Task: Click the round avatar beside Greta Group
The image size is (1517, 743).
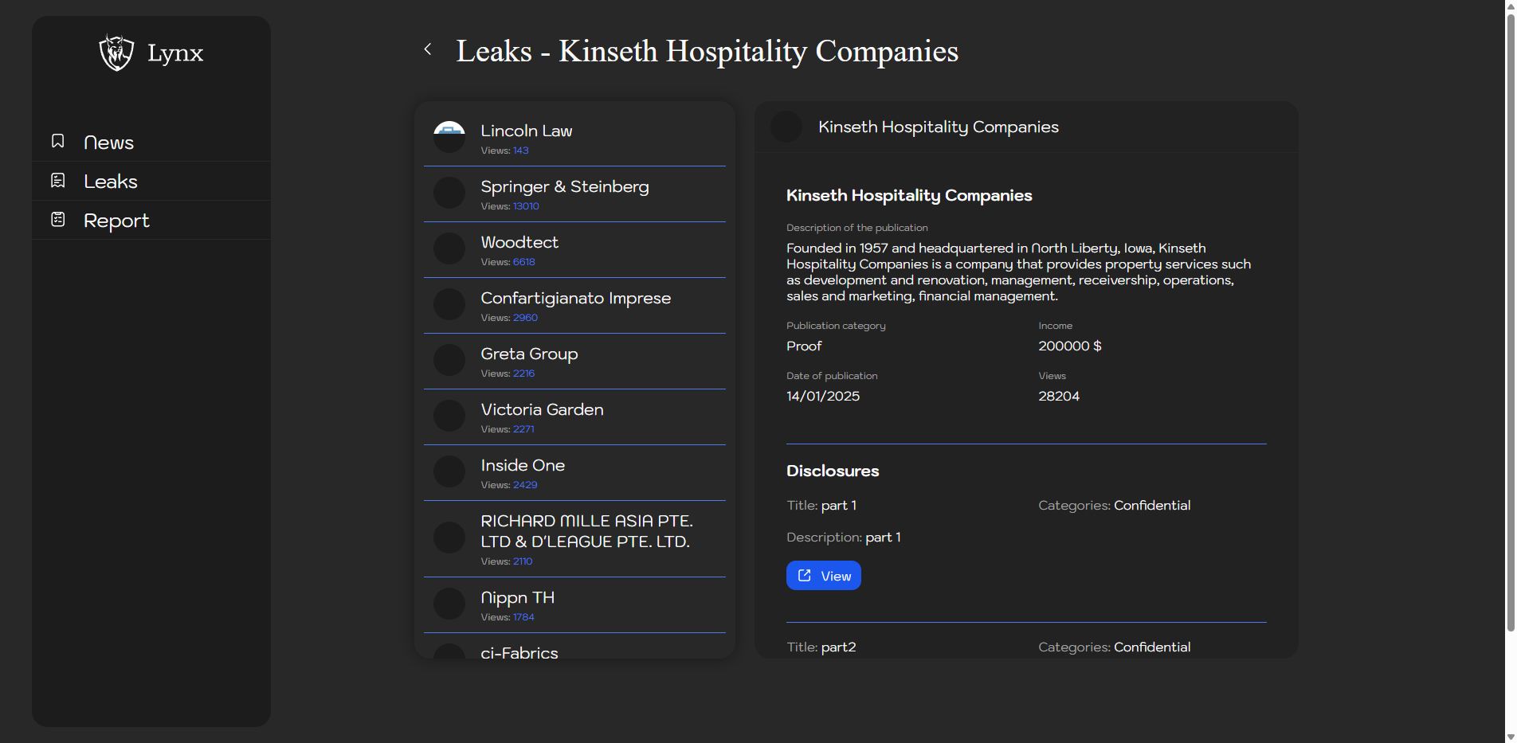Action: [x=449, y=360]
